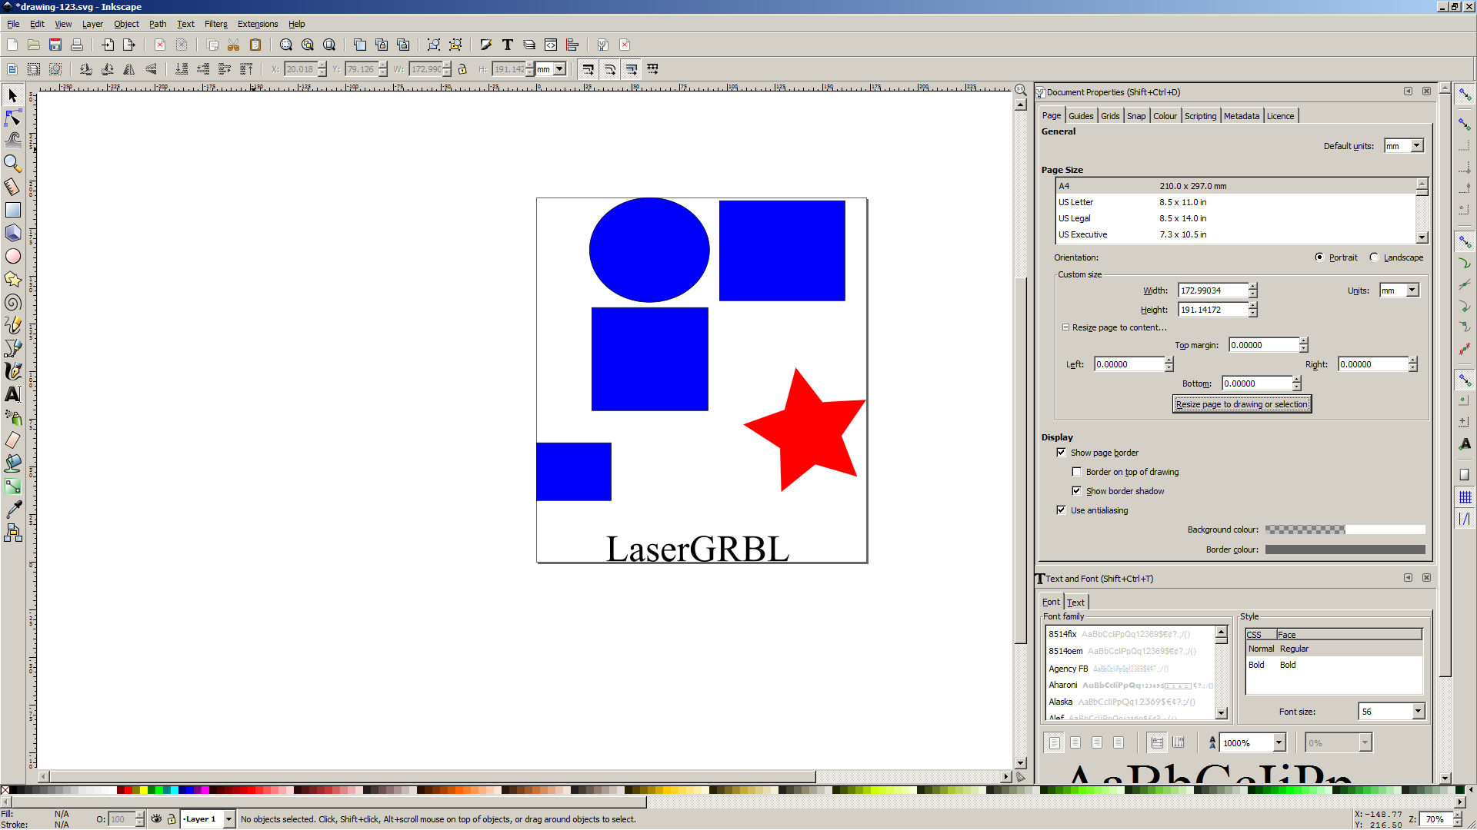Select Landscape orientation
This screenshot has height=830, width=1477.
[x=1374, y=257]
